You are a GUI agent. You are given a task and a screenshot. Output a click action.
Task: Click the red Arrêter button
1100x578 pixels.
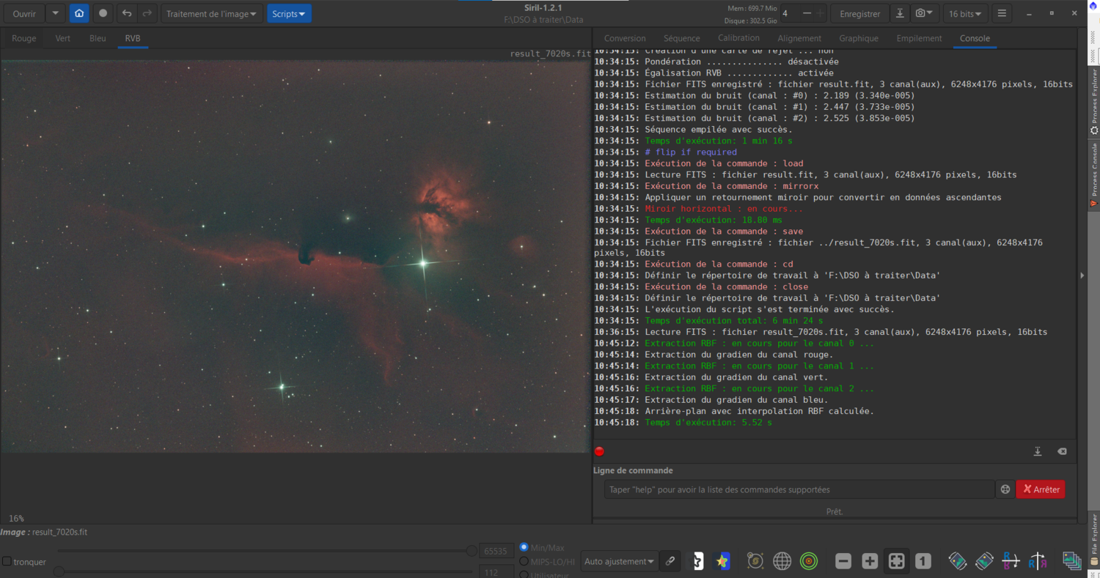1041,489
